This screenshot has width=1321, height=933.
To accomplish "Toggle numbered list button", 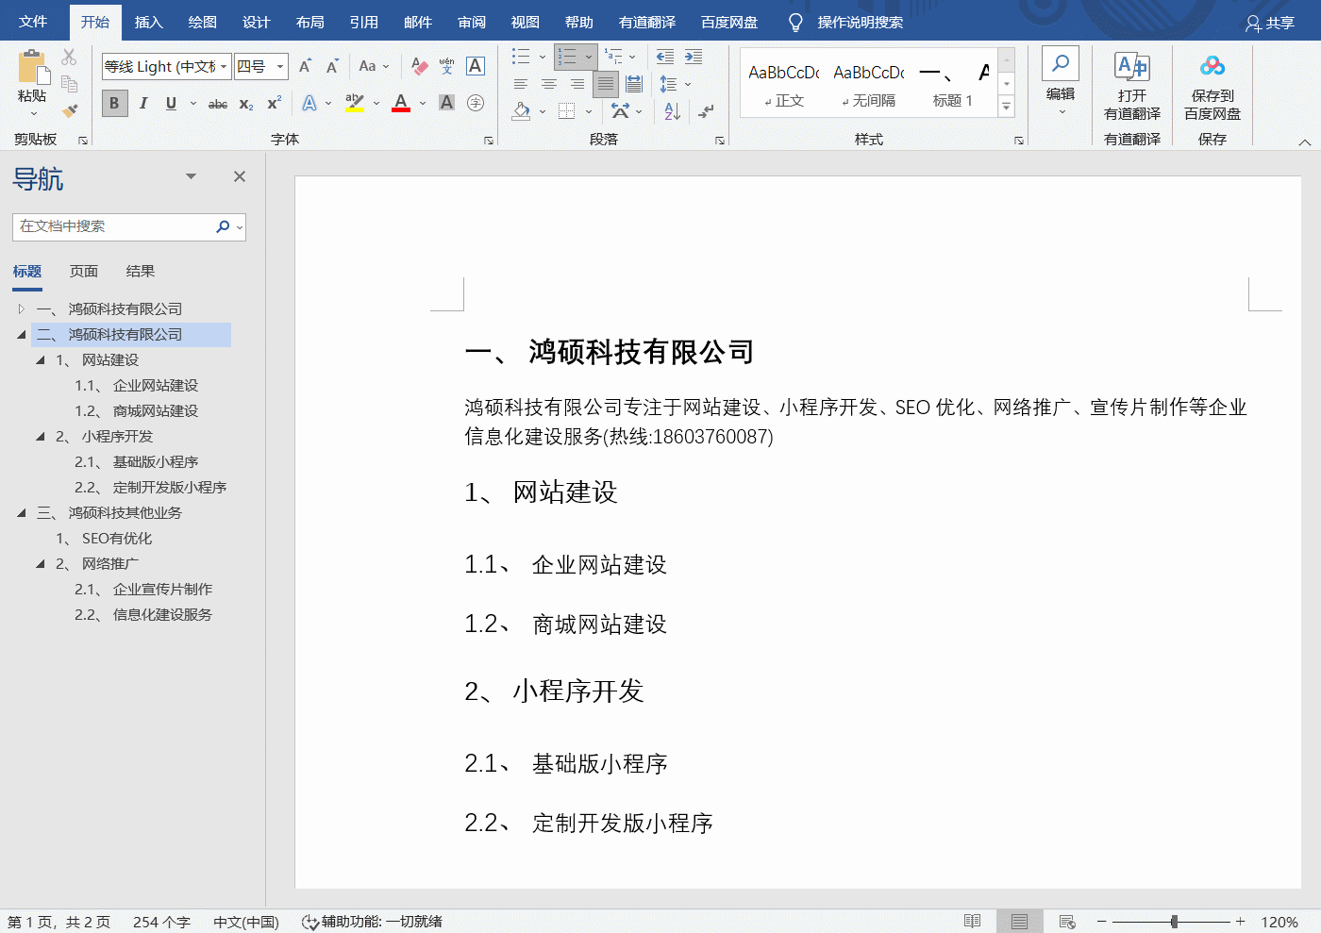I will (x=568, y=57).
